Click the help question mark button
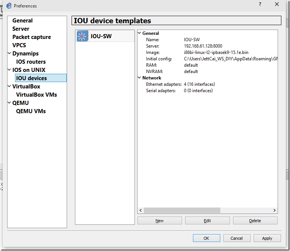 pyautogui.click(x=260, y=4)
